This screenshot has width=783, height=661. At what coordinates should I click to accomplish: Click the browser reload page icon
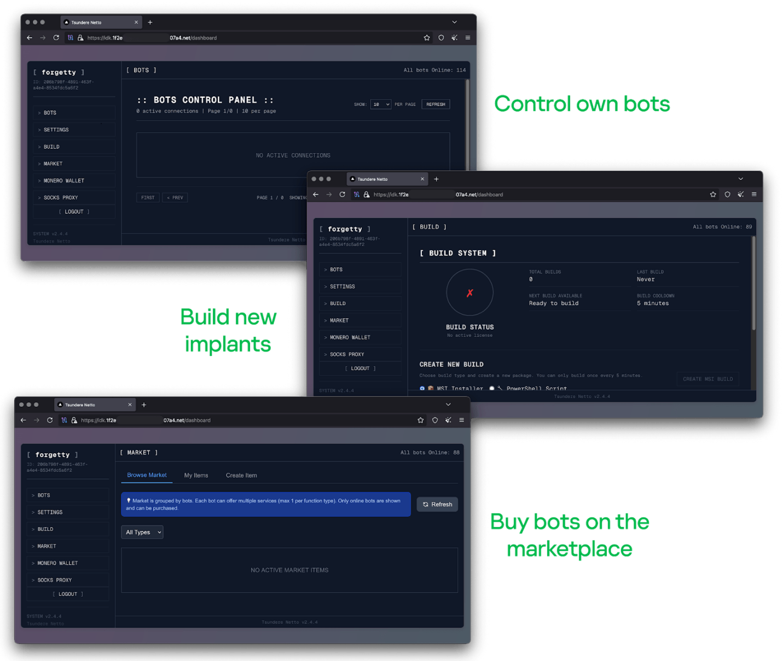point(56,38)
